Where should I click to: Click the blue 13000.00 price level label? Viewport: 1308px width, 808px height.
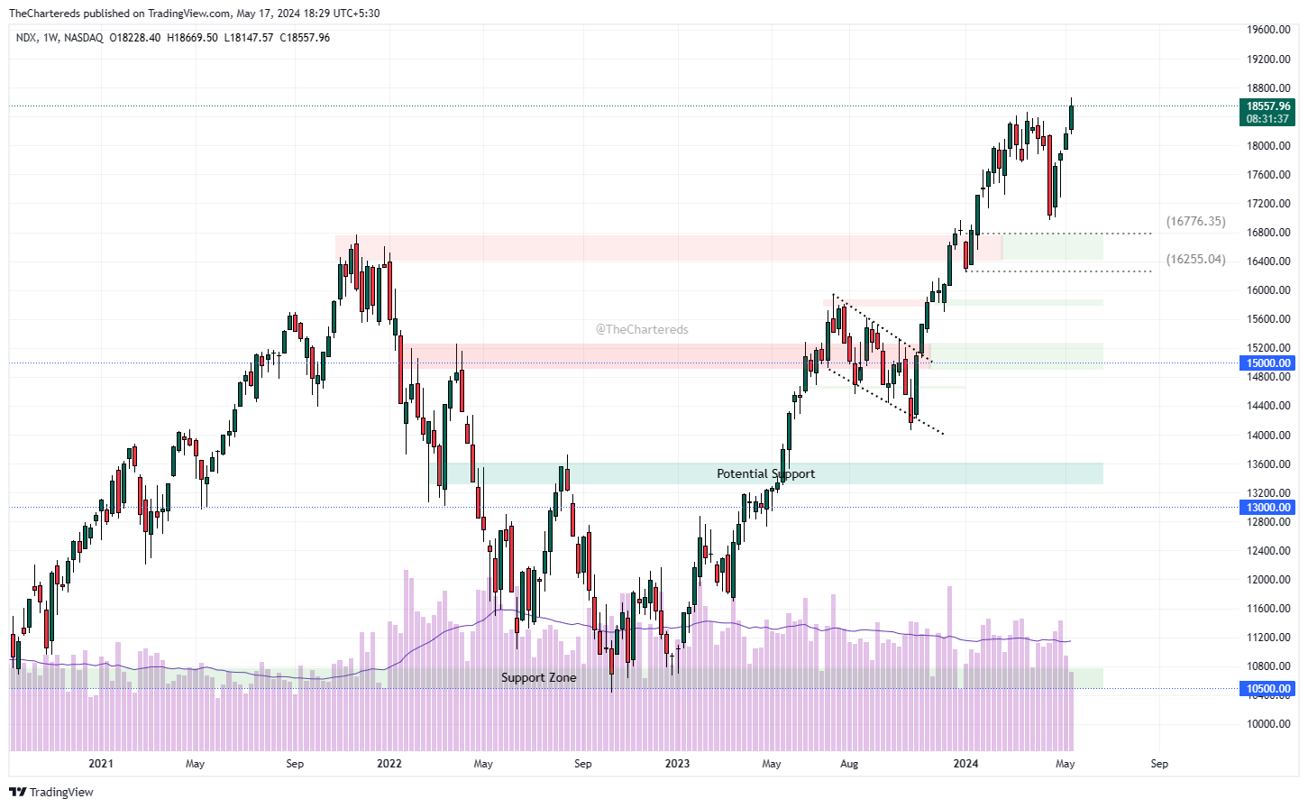[1267, 508]
